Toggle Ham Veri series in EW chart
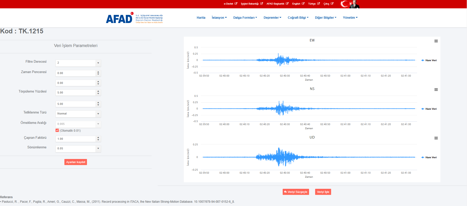Image resolution: width=467 pixels, height=206 pixels. [429, 60]
